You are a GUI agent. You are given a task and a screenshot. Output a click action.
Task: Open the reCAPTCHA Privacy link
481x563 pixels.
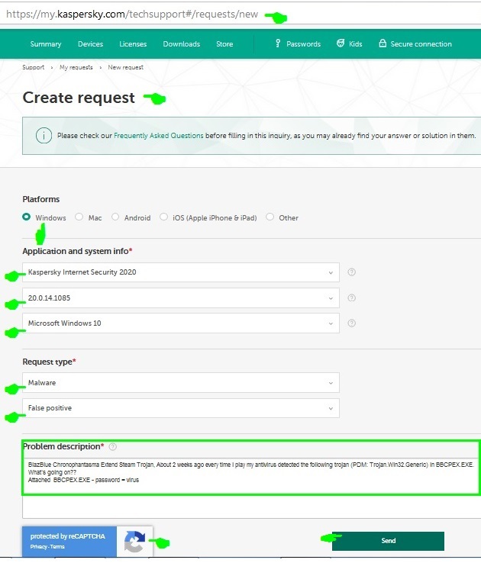39,546
